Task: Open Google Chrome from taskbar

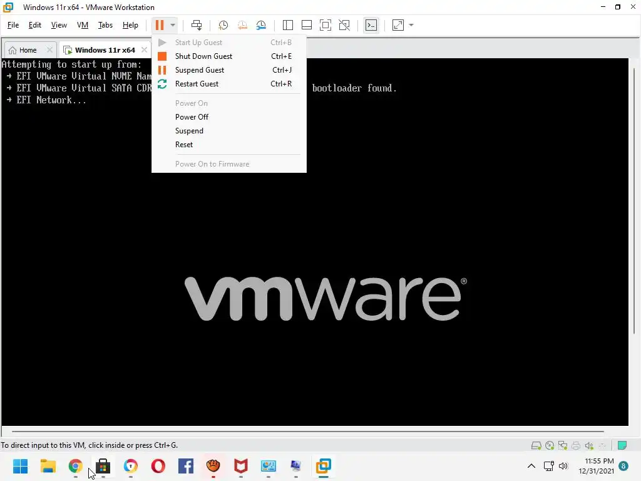Action: [x=76, y=466]
